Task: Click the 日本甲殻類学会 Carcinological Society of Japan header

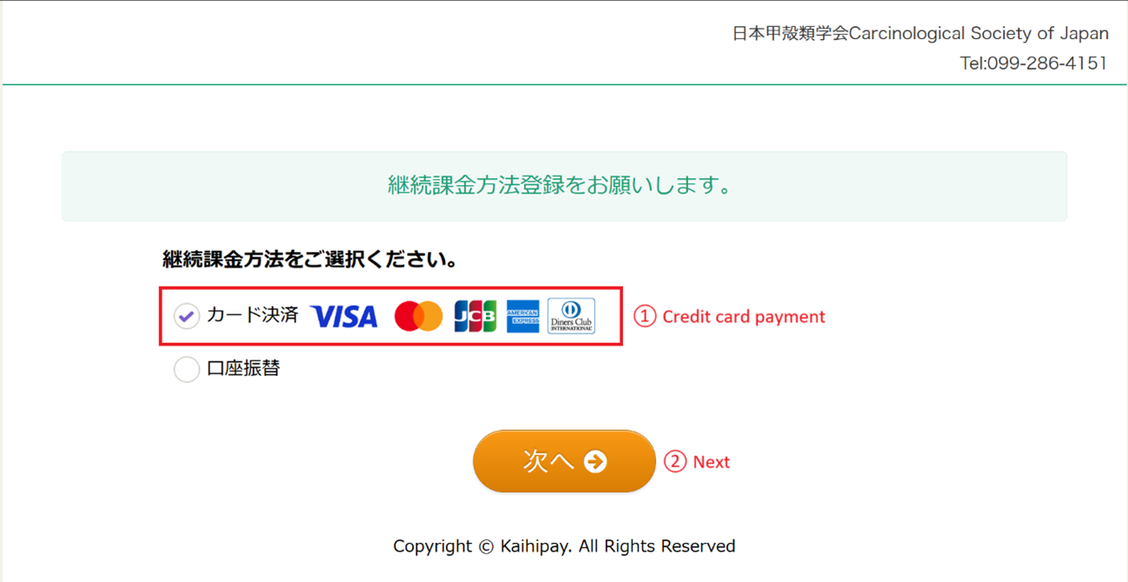Action: pos(920,34)
